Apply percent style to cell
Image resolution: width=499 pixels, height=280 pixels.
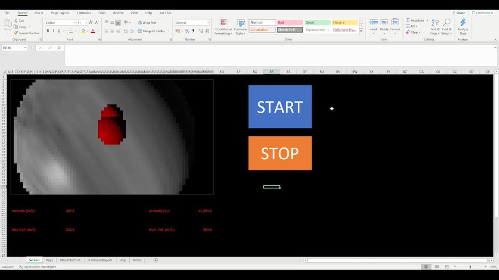(x=187, y=31)
